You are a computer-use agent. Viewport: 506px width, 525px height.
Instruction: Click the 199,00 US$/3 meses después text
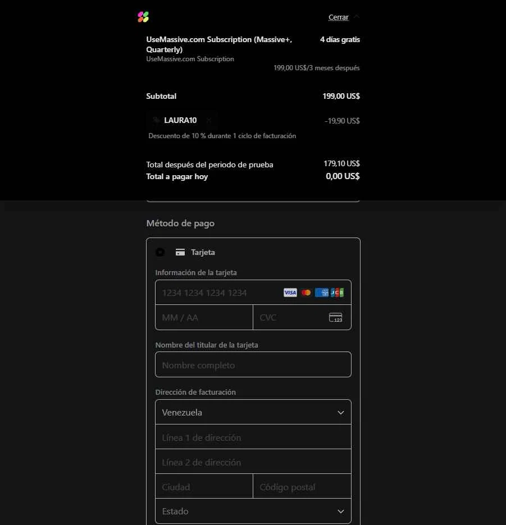point(316,67)
